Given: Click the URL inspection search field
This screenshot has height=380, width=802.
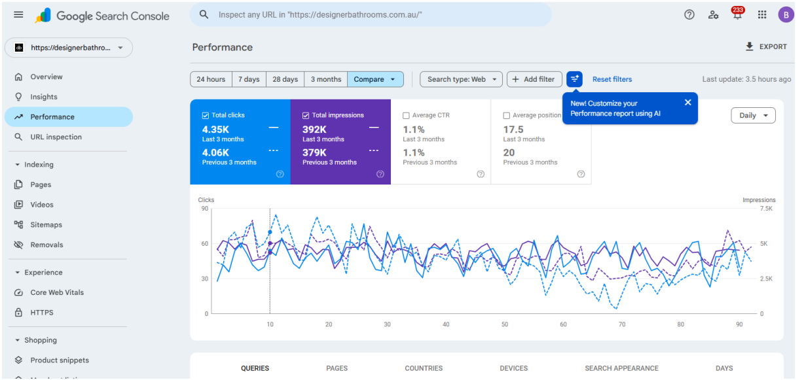Looking at the screenshot, I should (x=371, y=14).
